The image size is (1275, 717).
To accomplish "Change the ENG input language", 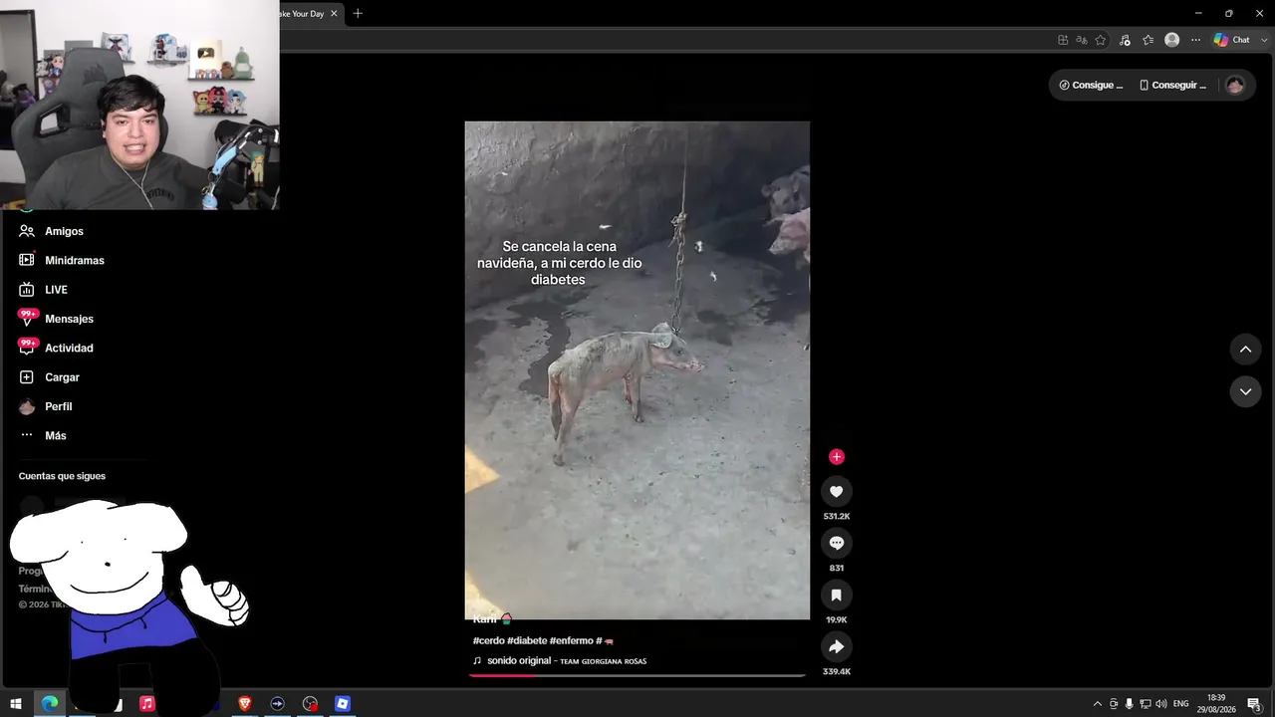I will tap(1181, 704).
